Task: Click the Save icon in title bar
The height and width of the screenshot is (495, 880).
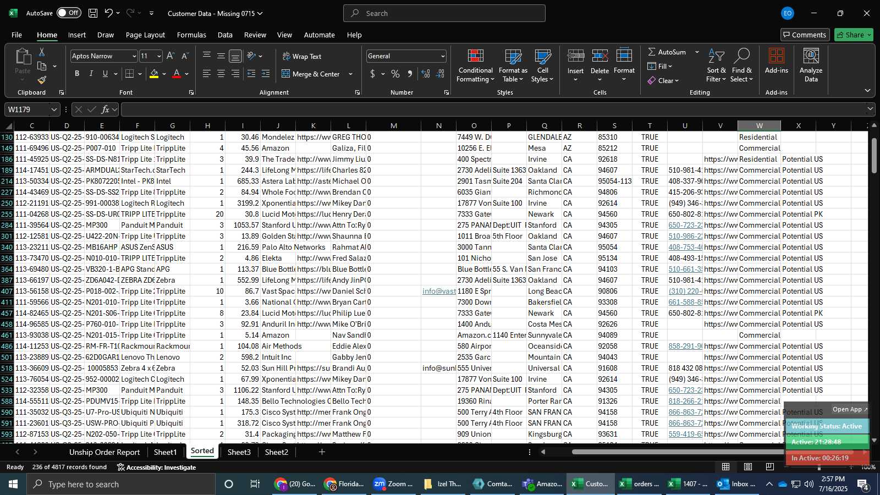Action: tap(93, 13)
